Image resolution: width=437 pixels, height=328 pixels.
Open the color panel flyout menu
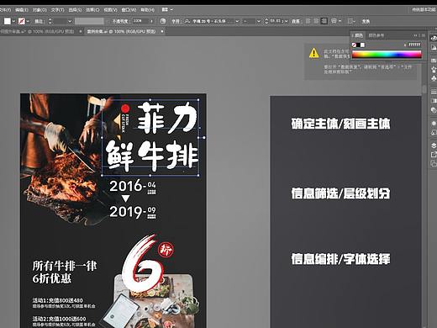[x=424, y=35]
